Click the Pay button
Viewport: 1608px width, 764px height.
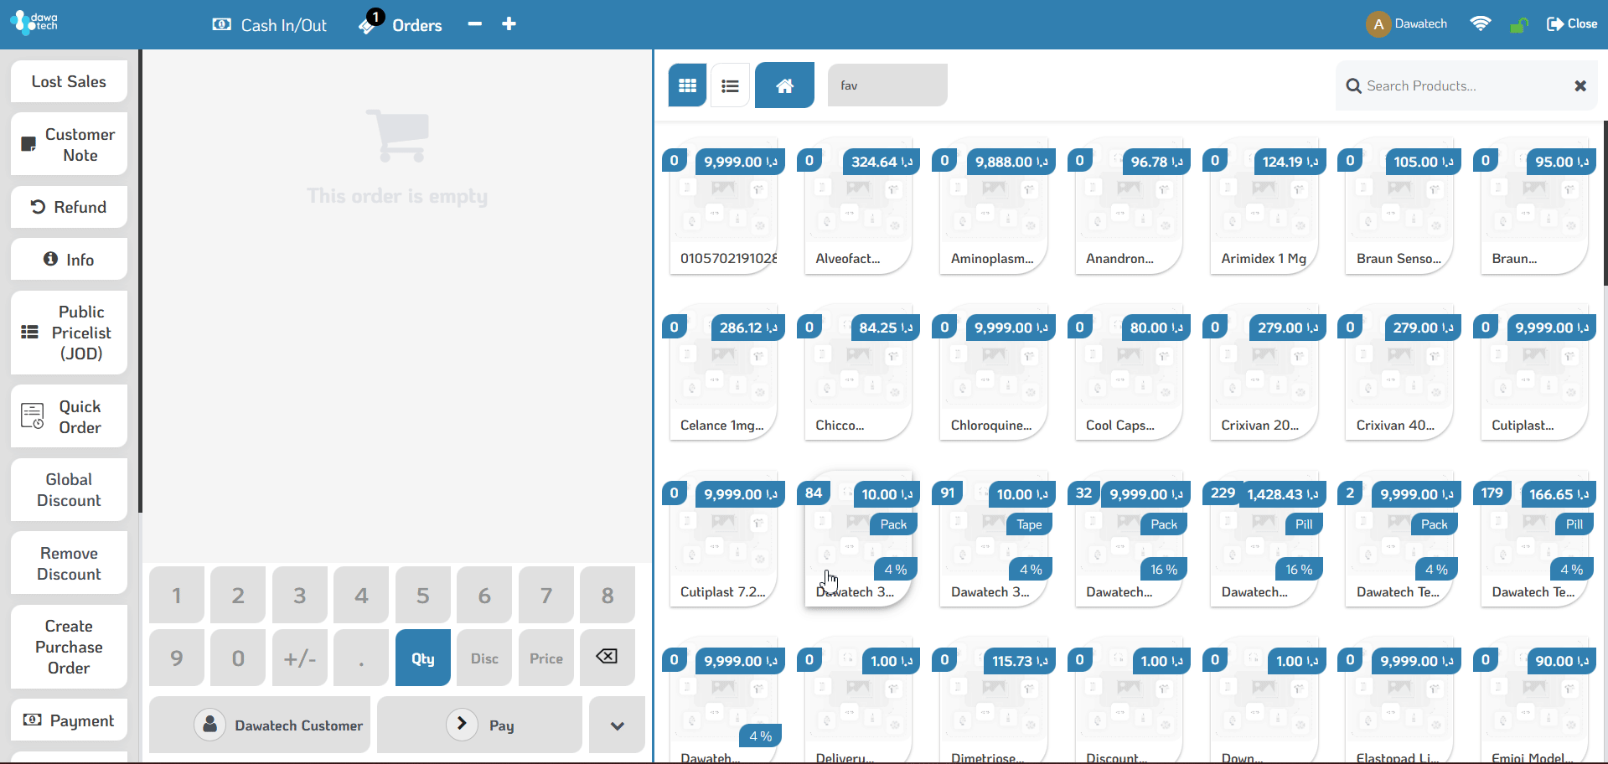coord(479,725)
